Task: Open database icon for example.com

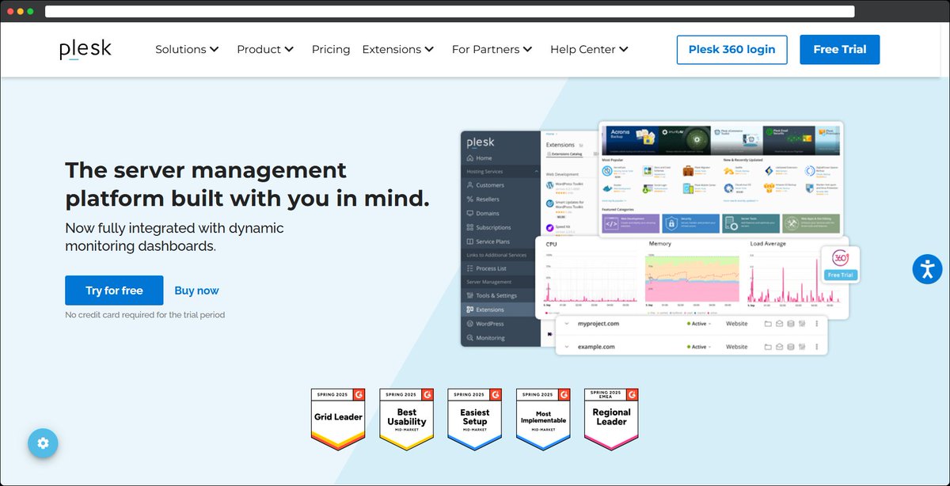Action: 790,347
